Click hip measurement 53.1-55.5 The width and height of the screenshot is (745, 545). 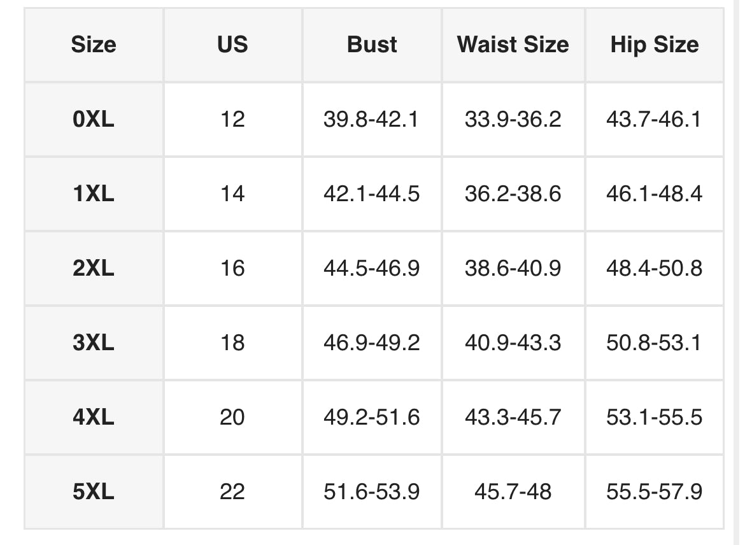[x=654, y=417]
